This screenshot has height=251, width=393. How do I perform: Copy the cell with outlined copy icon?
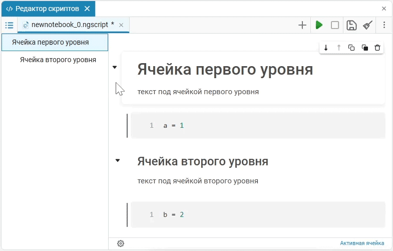351,48
